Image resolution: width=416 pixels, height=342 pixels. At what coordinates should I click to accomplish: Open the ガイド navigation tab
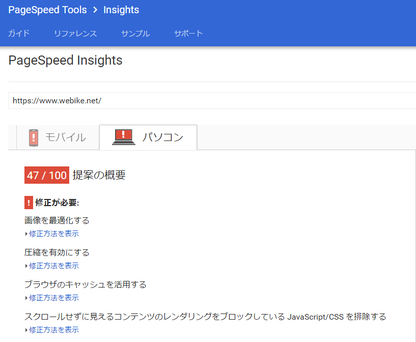[x=19, y=34]
